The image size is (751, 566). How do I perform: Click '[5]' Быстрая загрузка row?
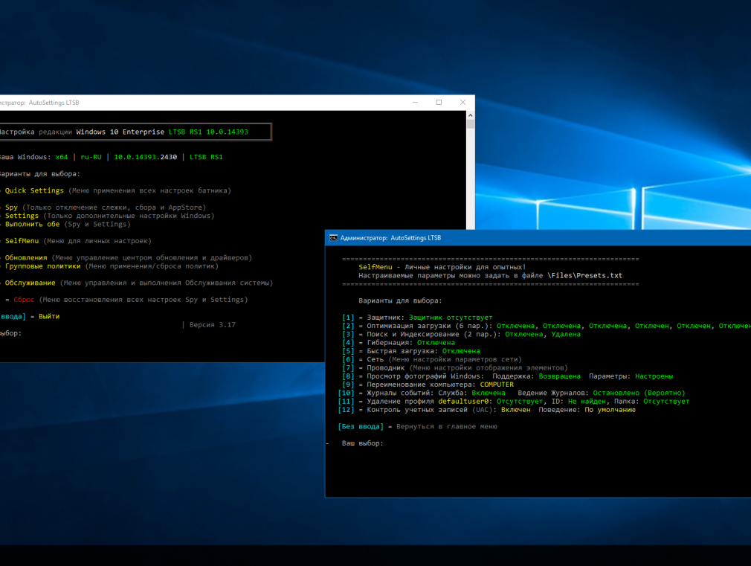tap(411, 351)
